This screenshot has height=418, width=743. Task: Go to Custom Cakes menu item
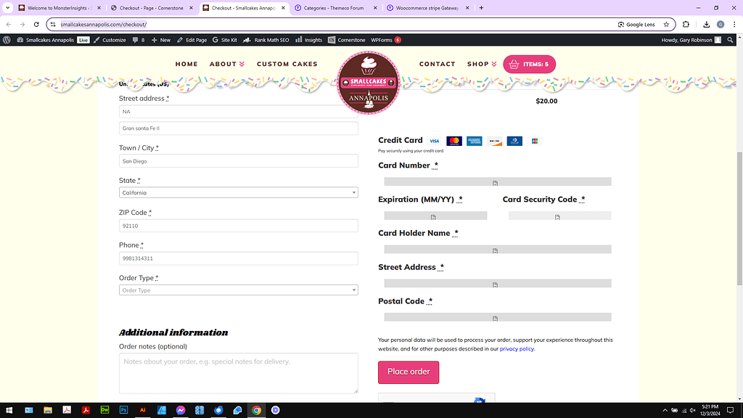pyautogui.click(x=287, y=64)
